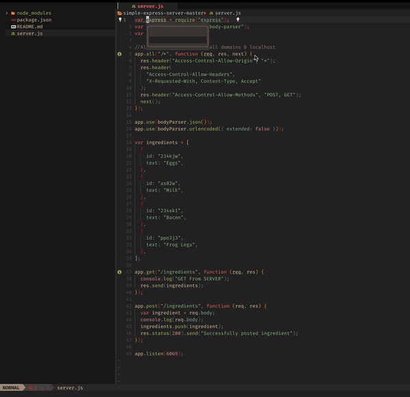
Task: Click the "Access-Control-Allow-Methods" string
Action: coord(215,95)
